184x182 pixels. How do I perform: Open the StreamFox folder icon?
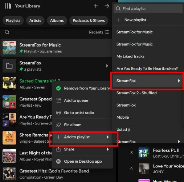tap(9, 66)
